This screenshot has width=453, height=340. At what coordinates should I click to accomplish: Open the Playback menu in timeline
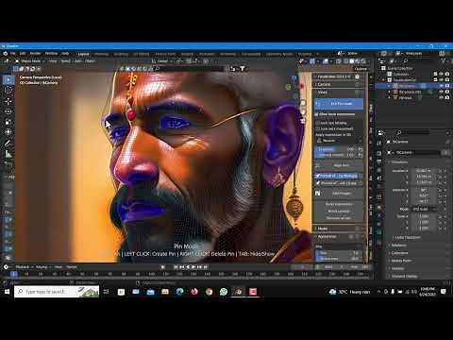pyautogui.click(x=23, y=267)
